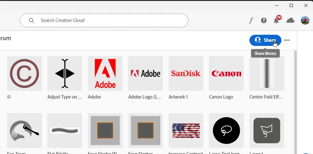313x154 pixels.
Task: Click the library vertical scrollbar
Action: coord(295,102)
